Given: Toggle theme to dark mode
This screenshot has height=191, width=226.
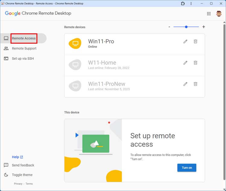Looking at the screenshot, I should pos(22,175).
